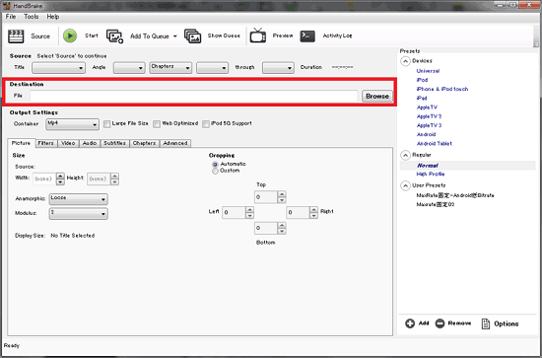This screenshot has height=358, width=542.
Task: Click the Show Queue icon
Action: [x=193, y=36]
